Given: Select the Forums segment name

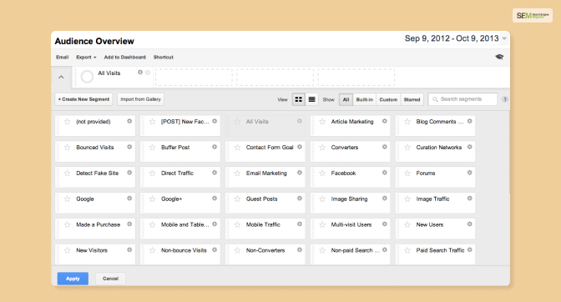Looking at the screenshot, I should point(426,173).
